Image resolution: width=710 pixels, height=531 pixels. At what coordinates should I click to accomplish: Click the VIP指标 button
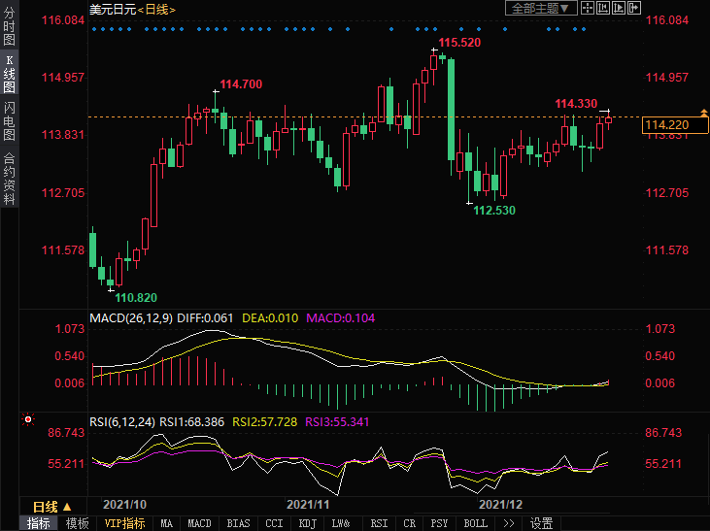point(124,523)
